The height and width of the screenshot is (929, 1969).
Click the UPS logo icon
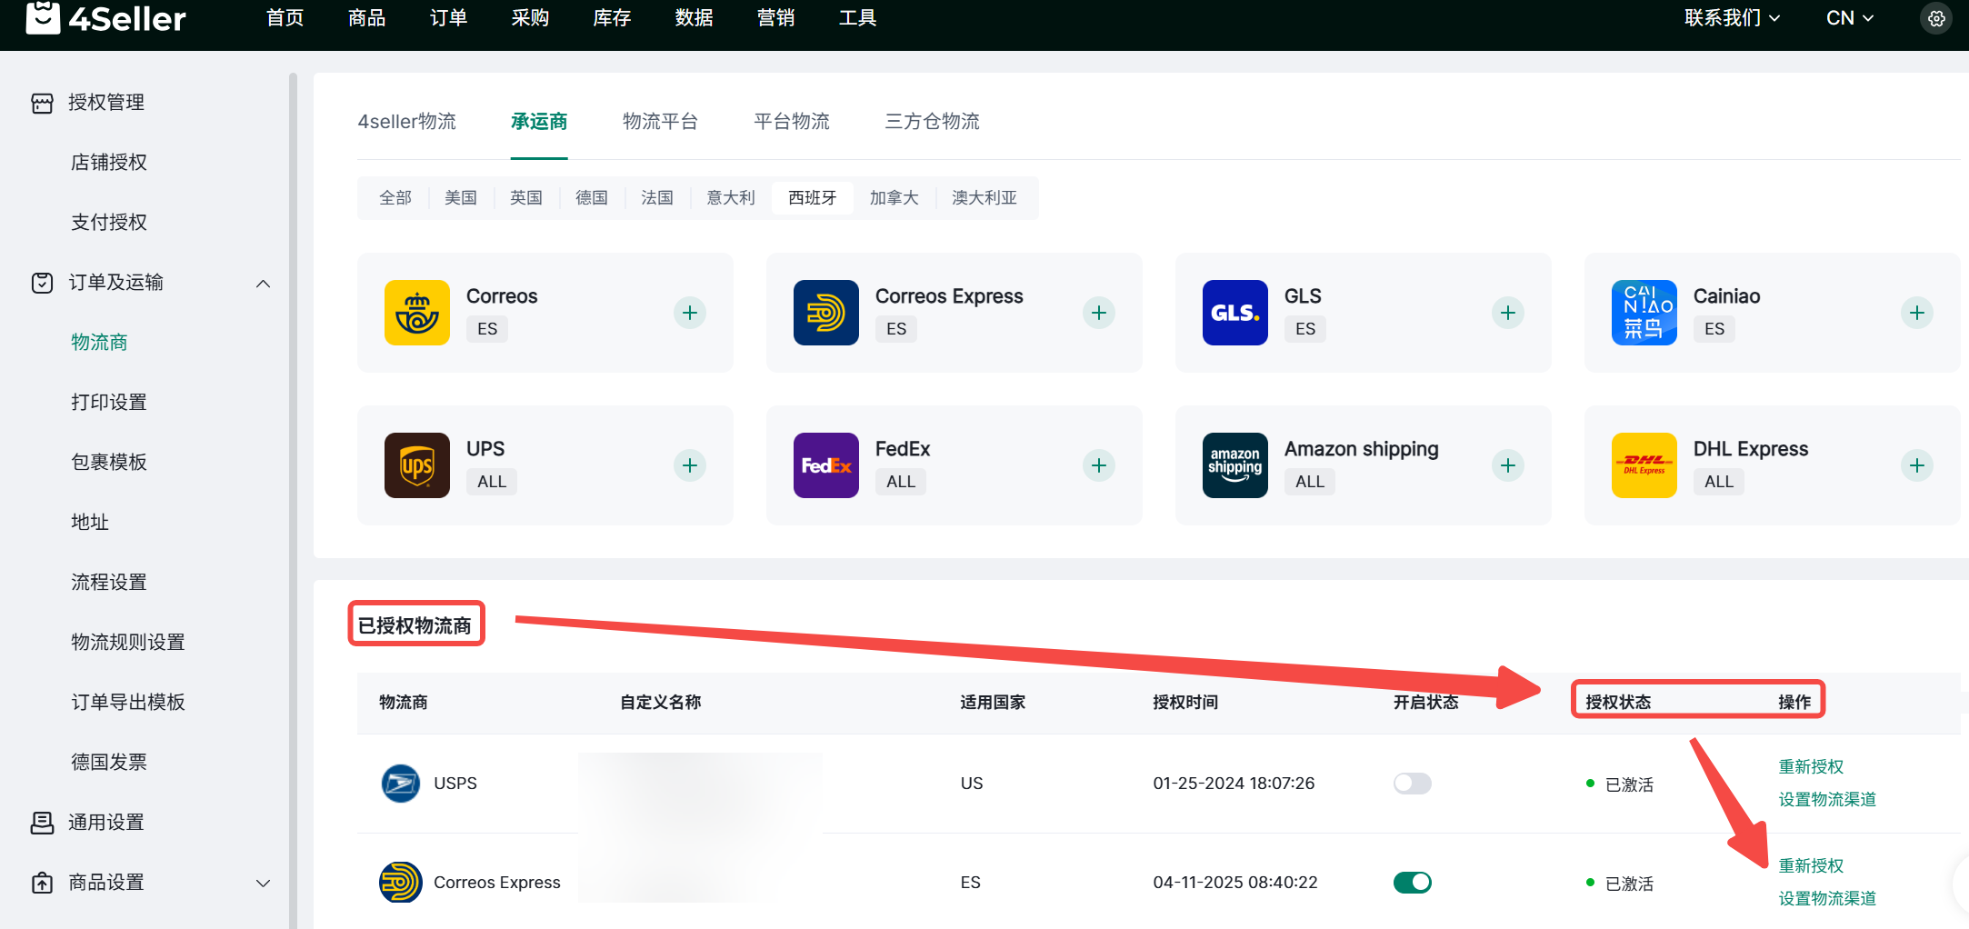pyautogui.click(x=417, y=465)
